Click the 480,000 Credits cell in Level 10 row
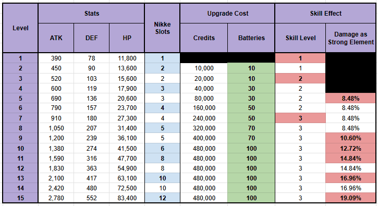Viewport: 378px width, 206px height. 204,148
